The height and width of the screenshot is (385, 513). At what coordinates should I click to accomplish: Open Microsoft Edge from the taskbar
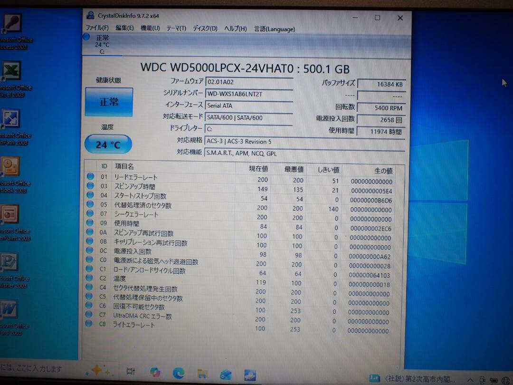click(x=179, y=373)
